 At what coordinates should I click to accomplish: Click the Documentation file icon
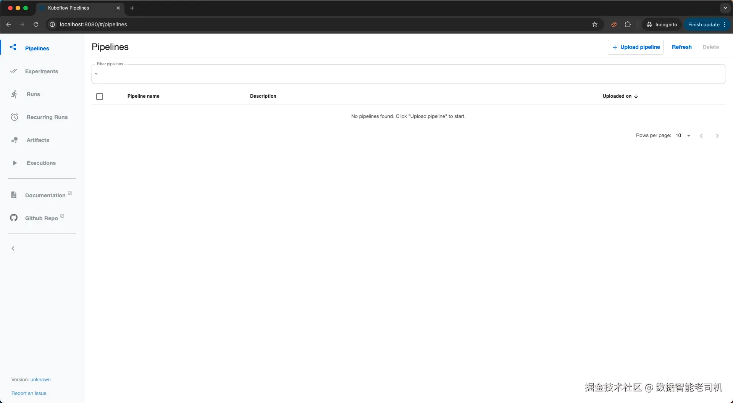(14, 195)
